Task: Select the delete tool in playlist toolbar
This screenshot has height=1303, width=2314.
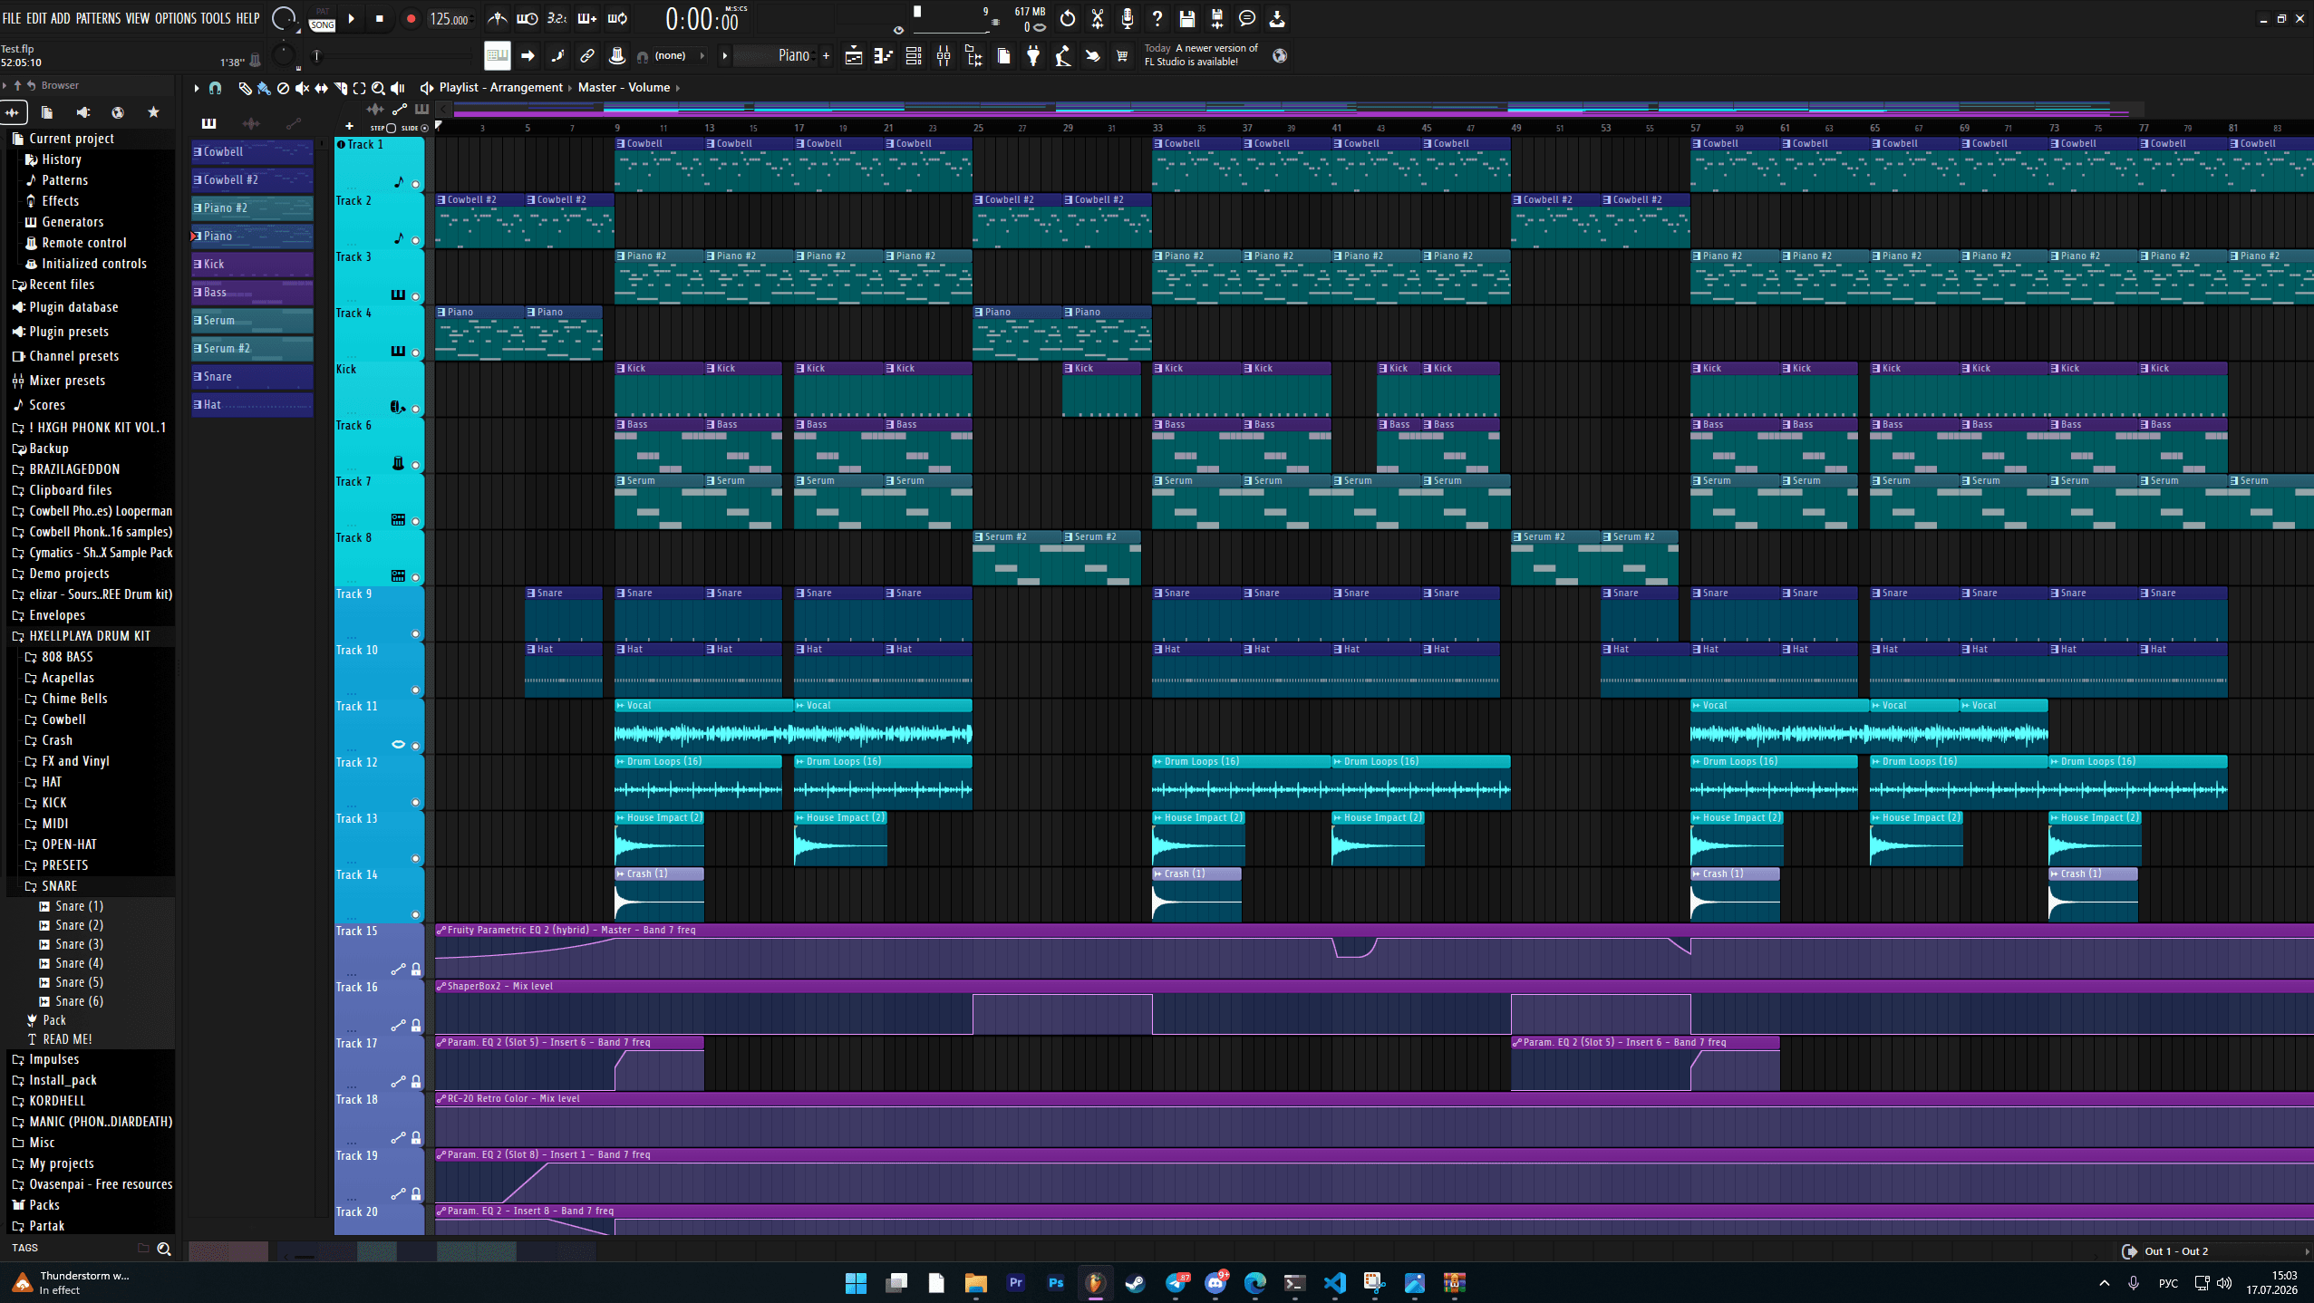Action: pos(283,88)
